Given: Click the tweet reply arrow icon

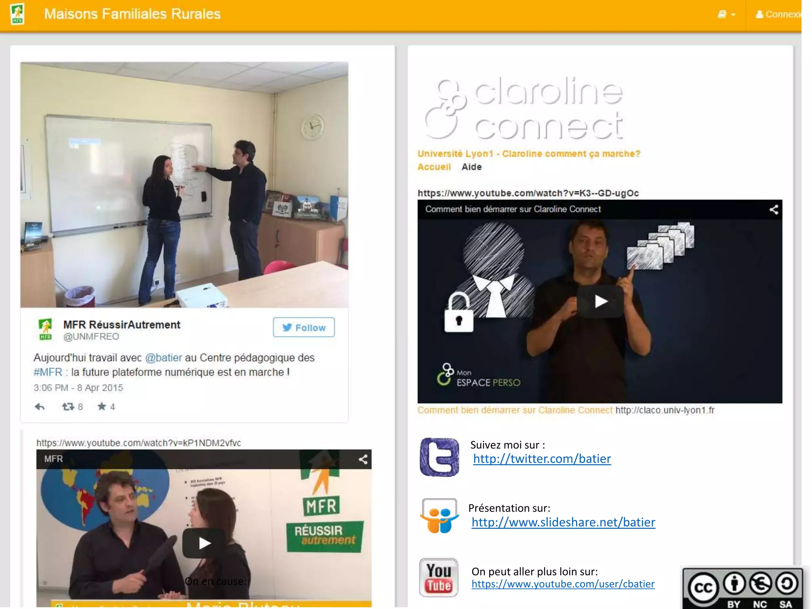Looking at the screenshot, I should click(x=40, y=407).
